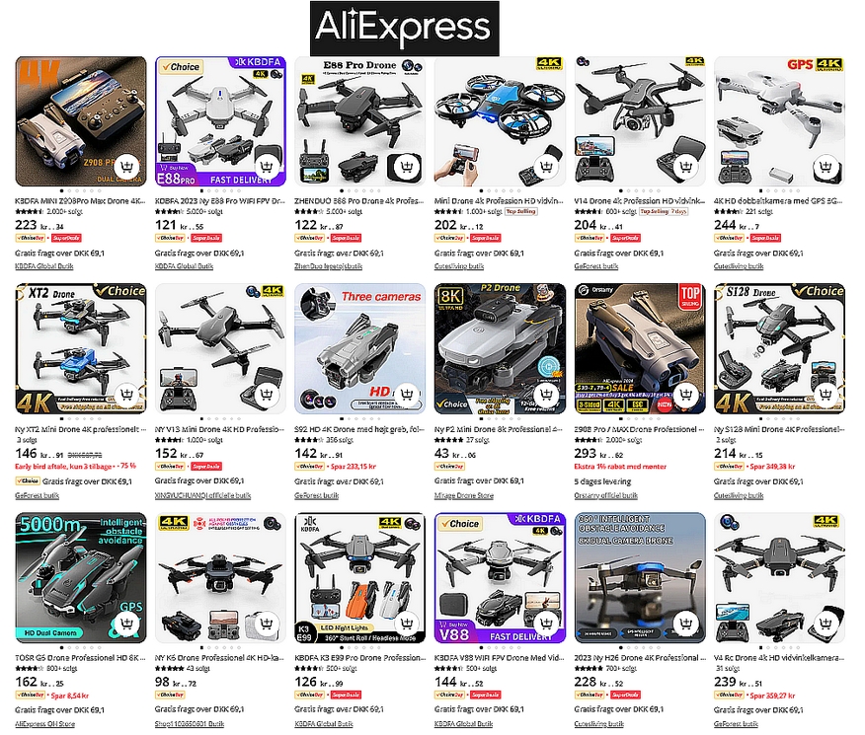Open V14 Drone product thumbnail
Viewport: 865px width, 735px height.
(x=640, y=121)
